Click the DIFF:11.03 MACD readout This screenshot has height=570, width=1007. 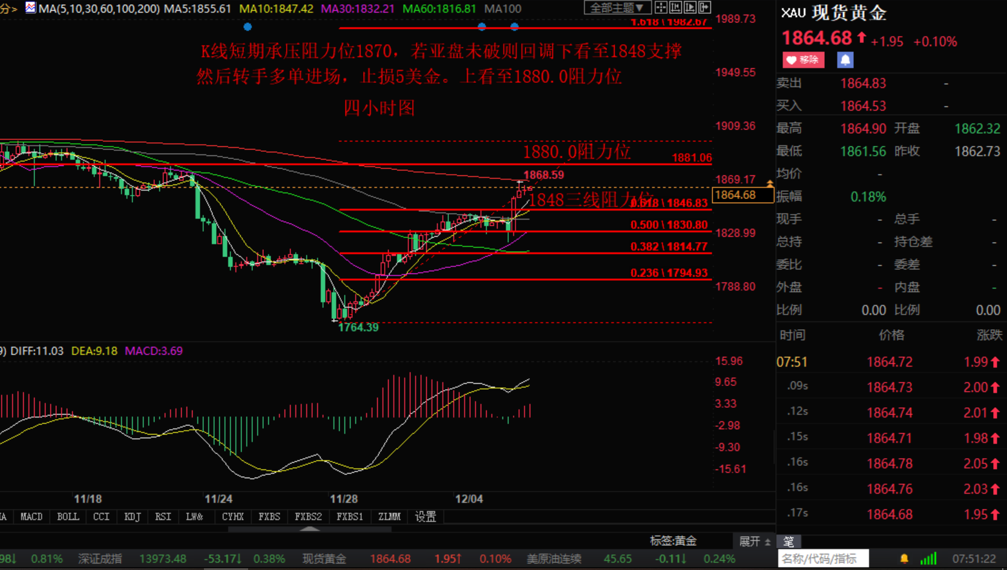pyautogui.click(x=37, y=351)
